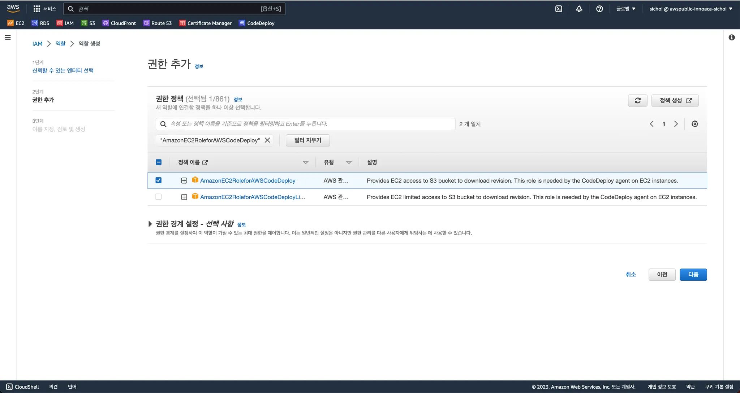Remove the AmazonEC2RoleforAWSCodeDeploy filter tag
Image resolution: width=740 pixels, height=393 pixels.
point(267,140)
